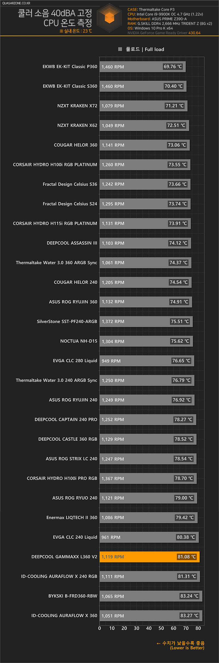
Task: Click the EKWB EK-KIT Classic P360 label
Action: coord(70,67)
